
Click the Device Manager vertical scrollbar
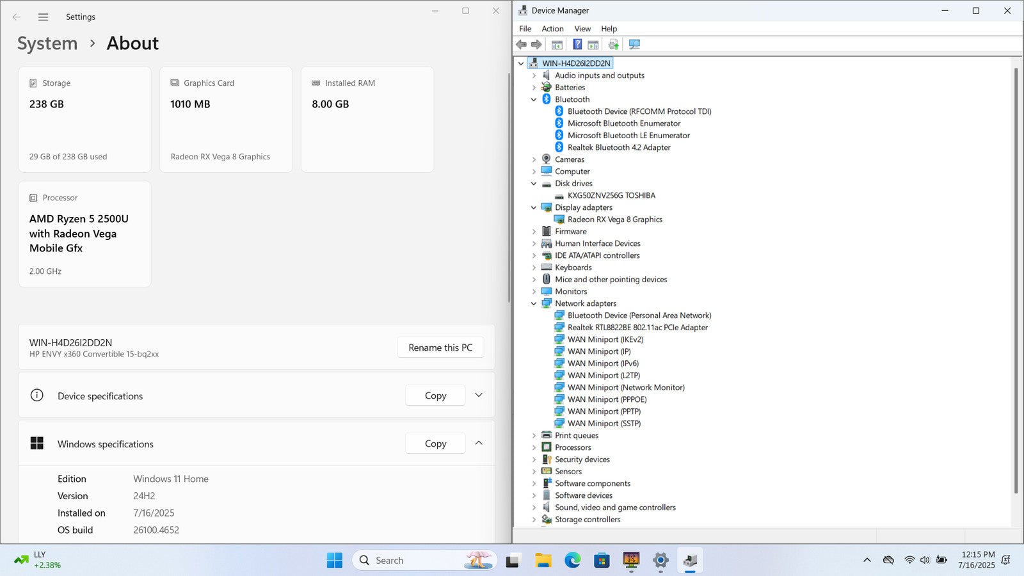coord(1016,280)
